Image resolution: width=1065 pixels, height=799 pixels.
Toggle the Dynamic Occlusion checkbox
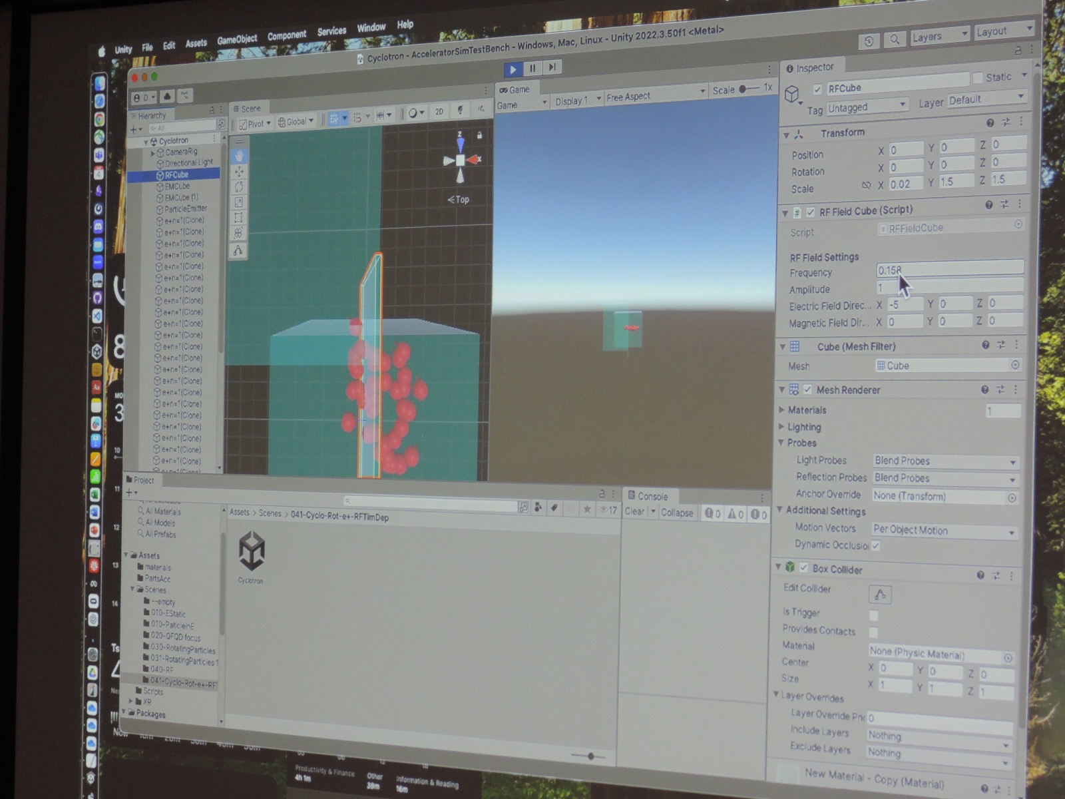click(x=876, y=545)
